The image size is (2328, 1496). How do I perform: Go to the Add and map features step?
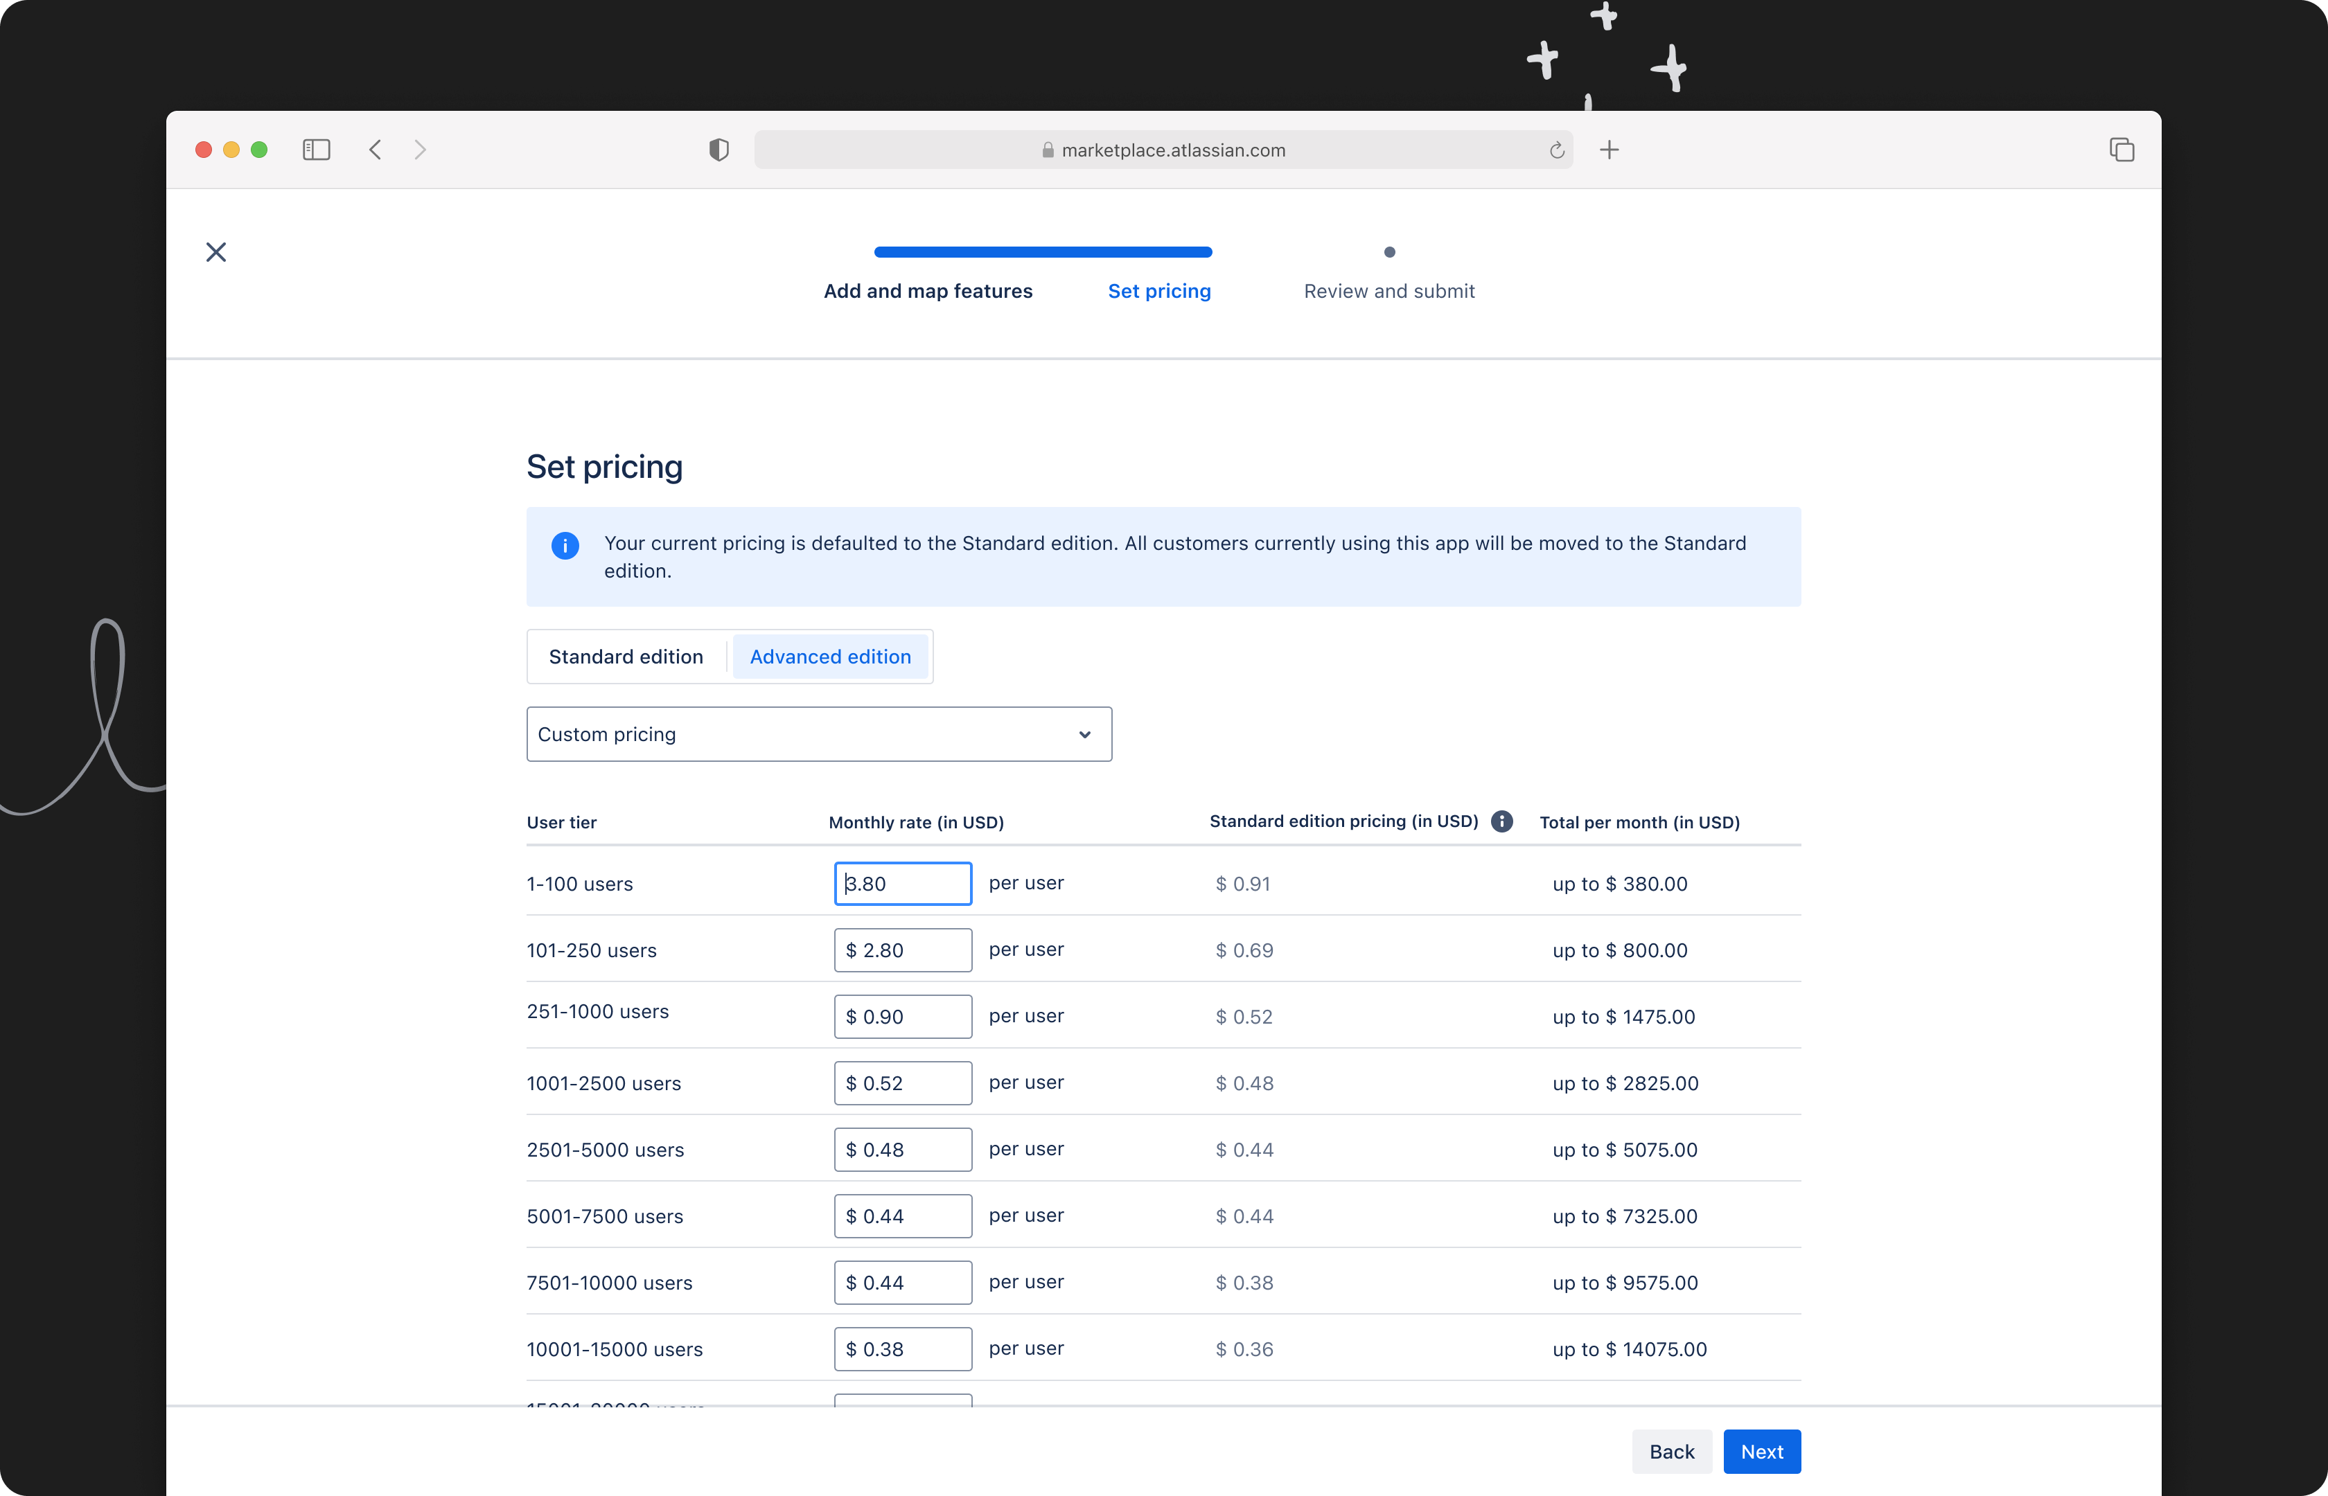(928, 292)
